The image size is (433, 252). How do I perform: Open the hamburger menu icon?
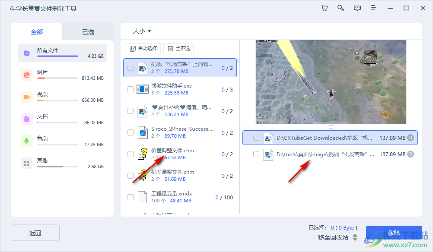click(373, 8)
